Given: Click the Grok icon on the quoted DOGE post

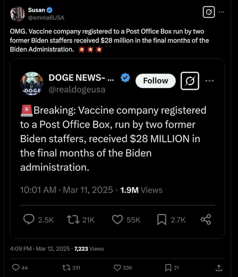Looking at the screenshot, I should 190,81.
